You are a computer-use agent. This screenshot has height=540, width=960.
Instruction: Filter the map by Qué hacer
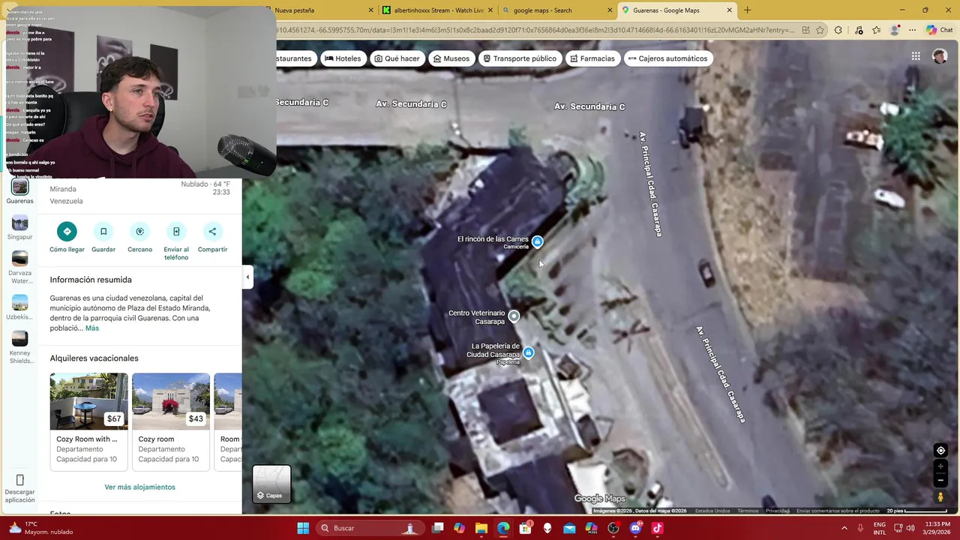(x=397, y=58)
